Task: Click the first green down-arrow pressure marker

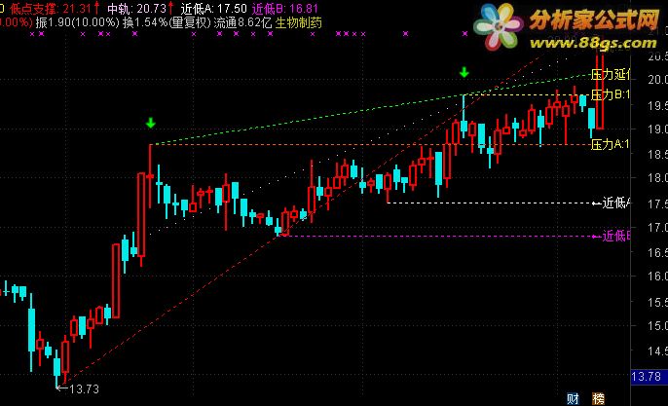Action: click(x=150, y=123)
